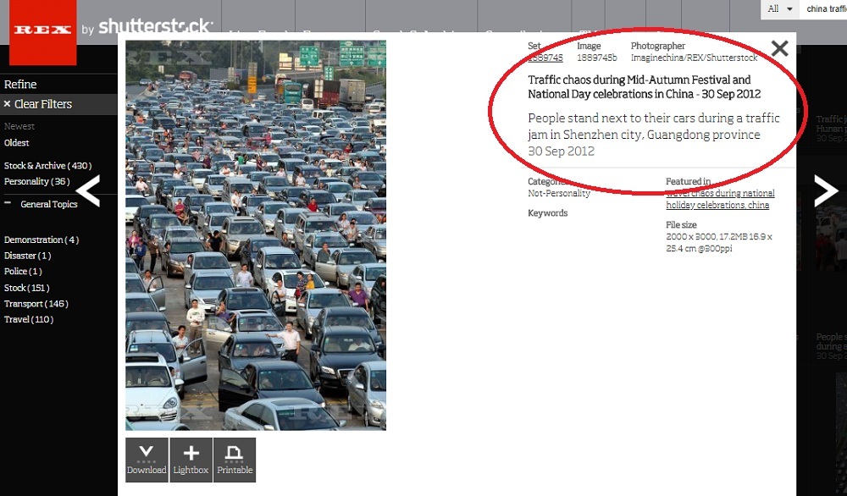Open the set number 1889745 link
This screenshot has height=496, width=847.
pyautogui.click(x=545, y=58)
